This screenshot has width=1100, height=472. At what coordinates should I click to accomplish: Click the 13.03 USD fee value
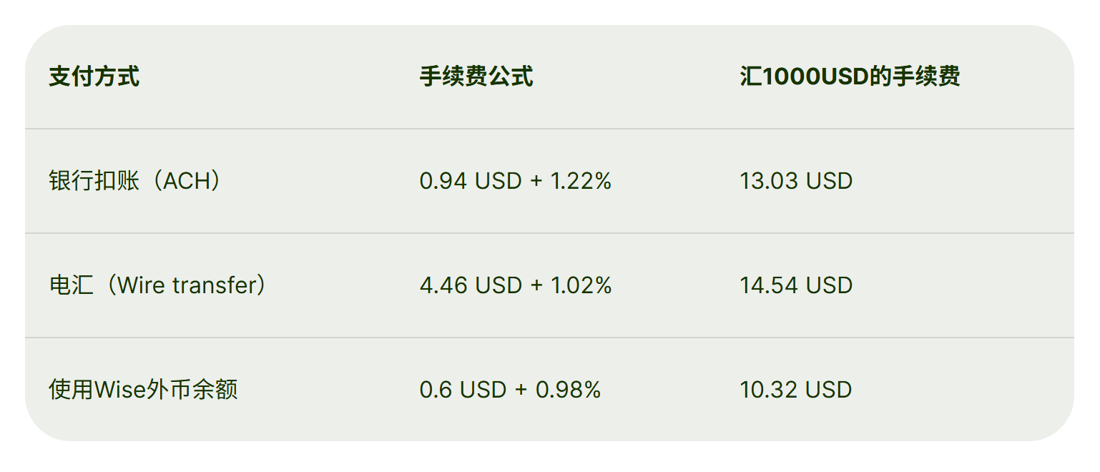pos(796,181)
